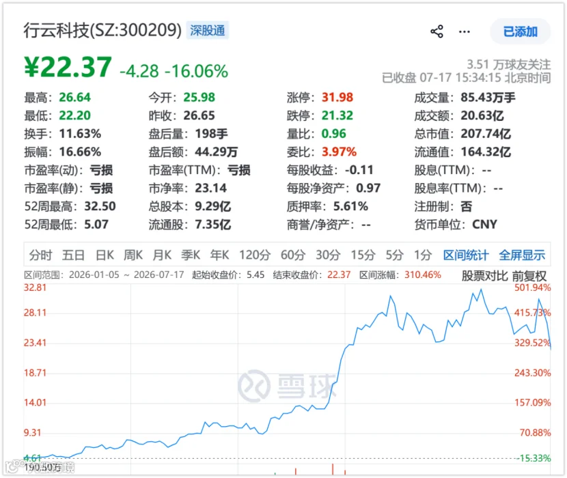Click the 每股净资产 value 0.97
This screenshot has height=478, width=567.
(x=368, y=188)
